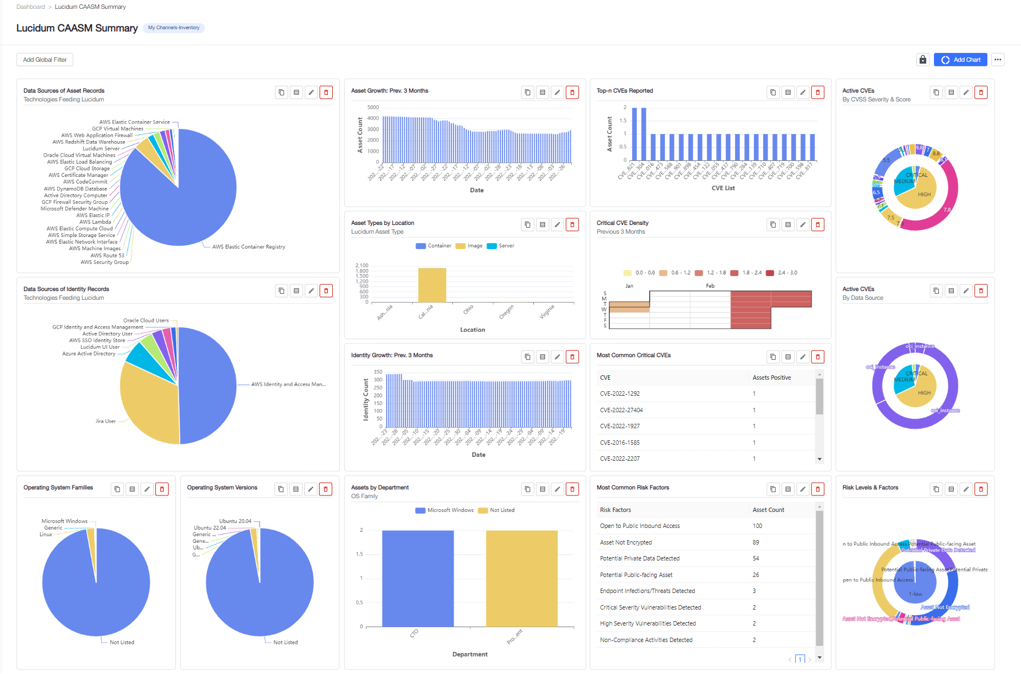Toggle Microsoft Windows legend in Assets by Department
Image resolution: width=1021 pixels, height=674 pixels.
(445, 510)
